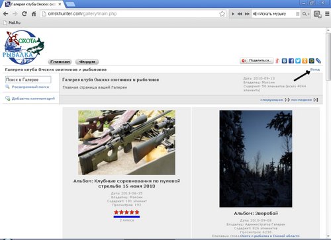Click the Поделиться share button

[257, 61]
